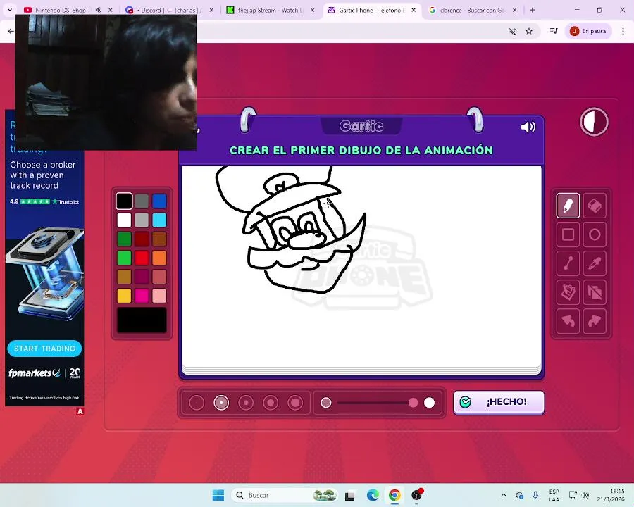Pick the brown color swatch
634x507 pixels.
[159, 239]
